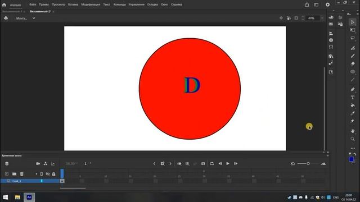Viewport: 360px width, 202px height.
Task: Open the Quick Share and publish icon
Action: pos(307,4)
